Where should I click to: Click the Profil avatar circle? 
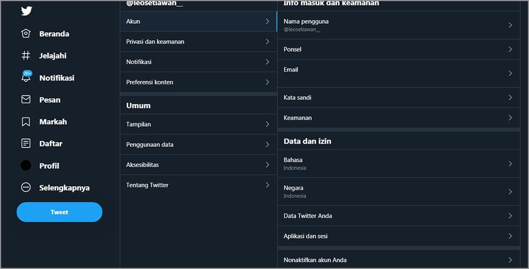[x=26, y=165]
